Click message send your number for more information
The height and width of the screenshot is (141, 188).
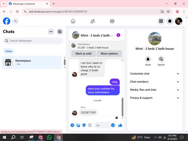[x=103, y=91]
